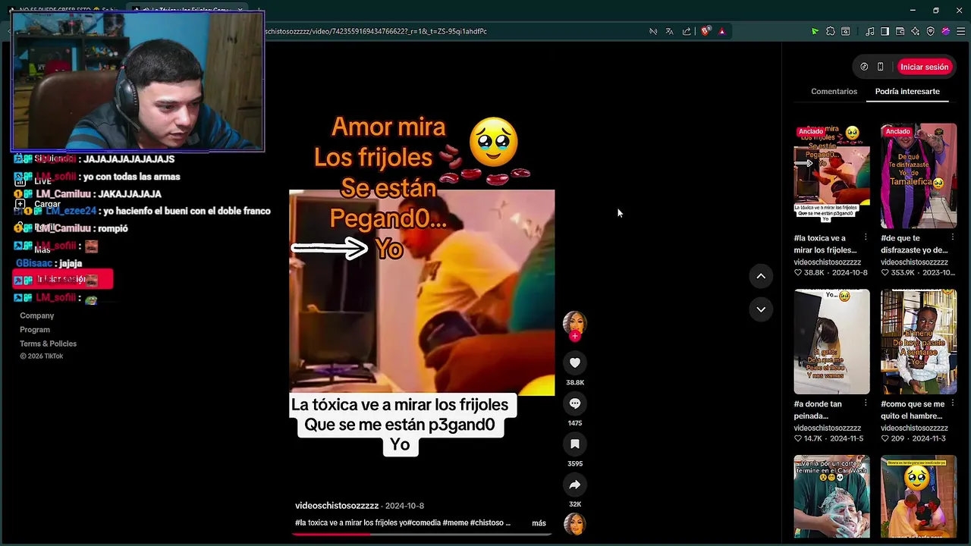
Task: Open the coin icon beside Iniciar sesión
Action: coord(864,67)
